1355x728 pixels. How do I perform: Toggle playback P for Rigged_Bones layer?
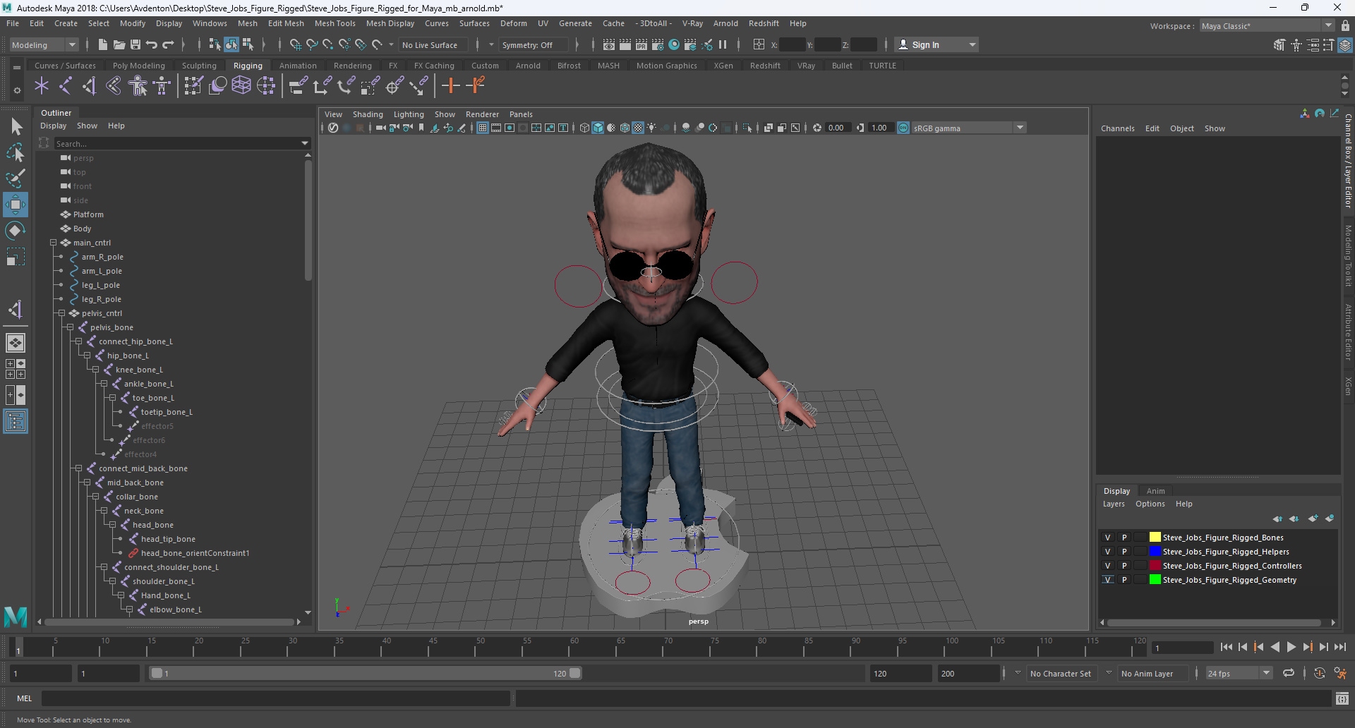pos(1124,538)
